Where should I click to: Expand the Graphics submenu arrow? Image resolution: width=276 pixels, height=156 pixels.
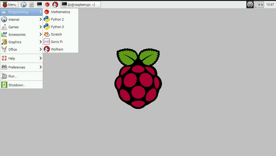(x=41, y=42)
